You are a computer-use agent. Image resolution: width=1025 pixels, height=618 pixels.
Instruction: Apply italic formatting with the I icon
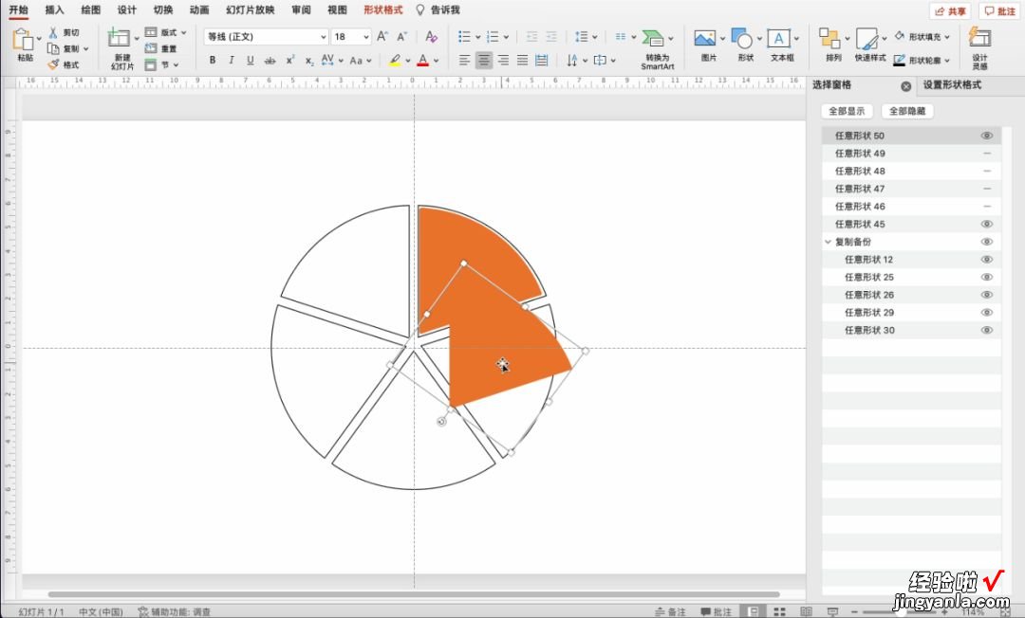pos(232,60)
